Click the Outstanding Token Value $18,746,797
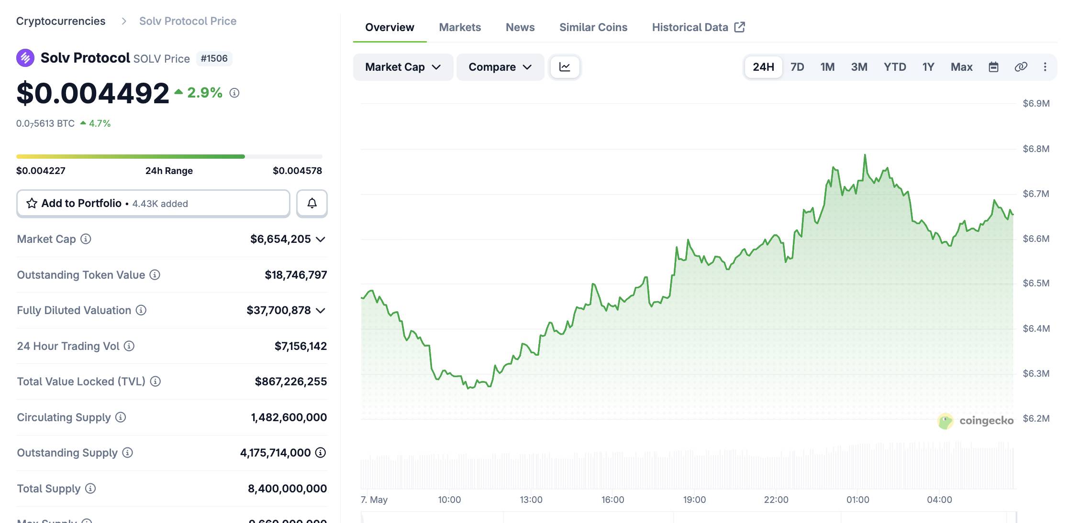This screenshot has width=1068, height=523. [296, 275]
